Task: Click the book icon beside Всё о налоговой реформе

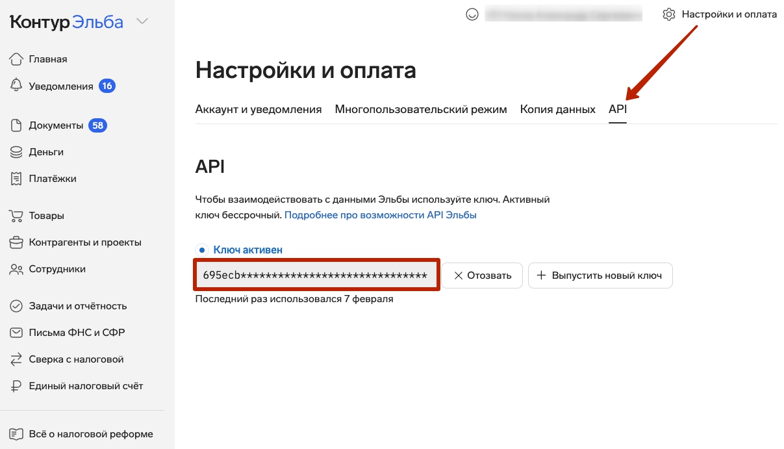Action: pyautogui.click(x=16, y=434)
